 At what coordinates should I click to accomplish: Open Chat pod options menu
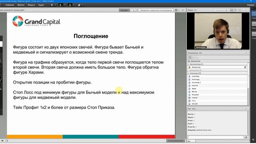(246, 109)
